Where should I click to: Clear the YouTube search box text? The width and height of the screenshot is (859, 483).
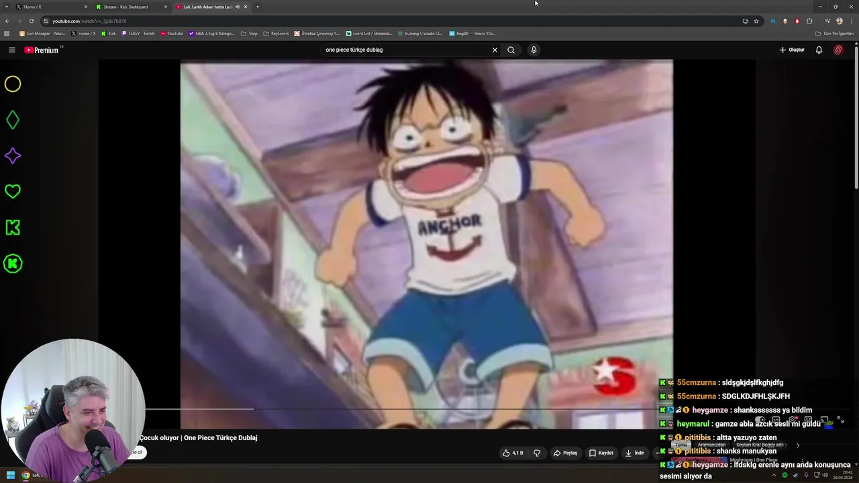(495, 50)
